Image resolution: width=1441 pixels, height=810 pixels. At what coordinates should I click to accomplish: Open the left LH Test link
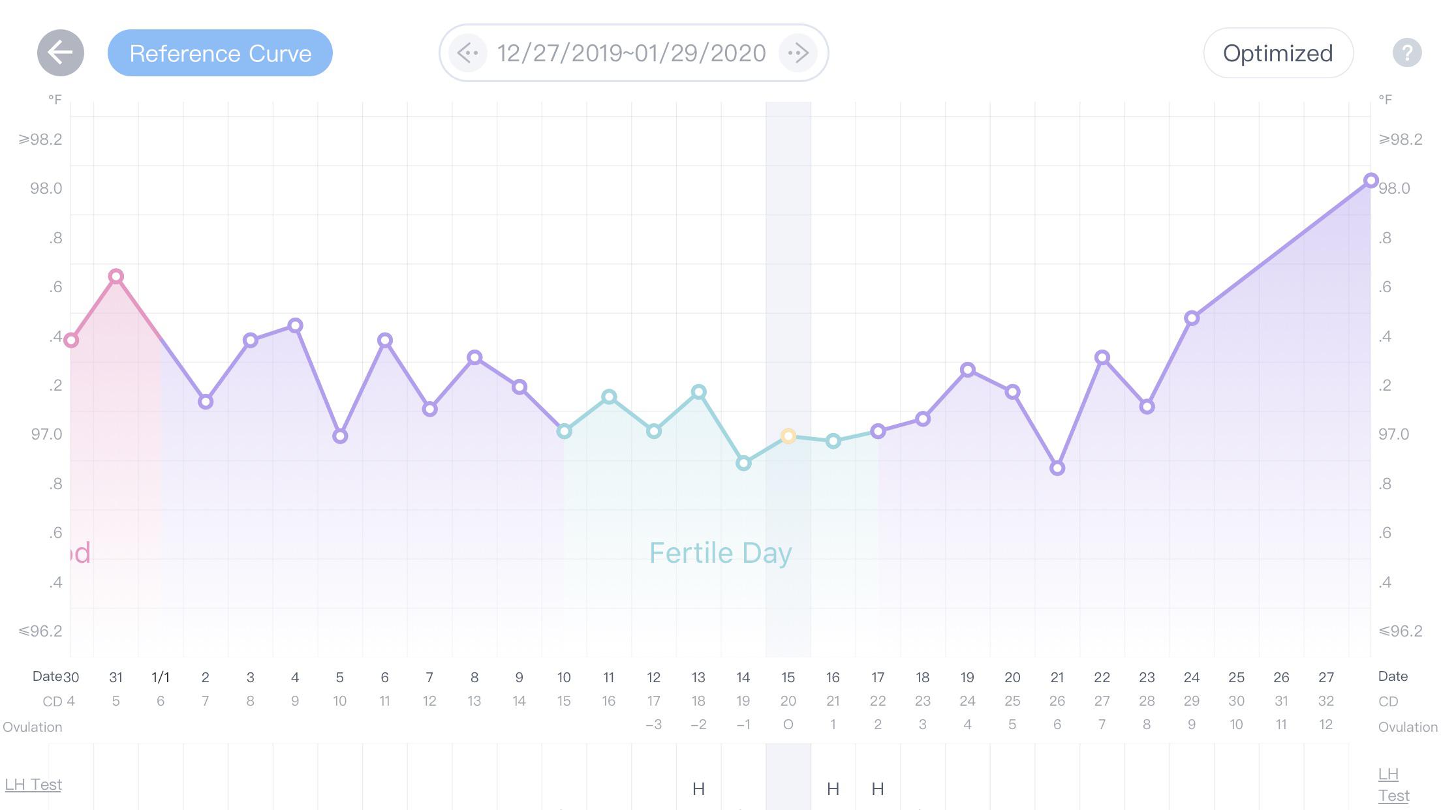(x=32, y=785)
